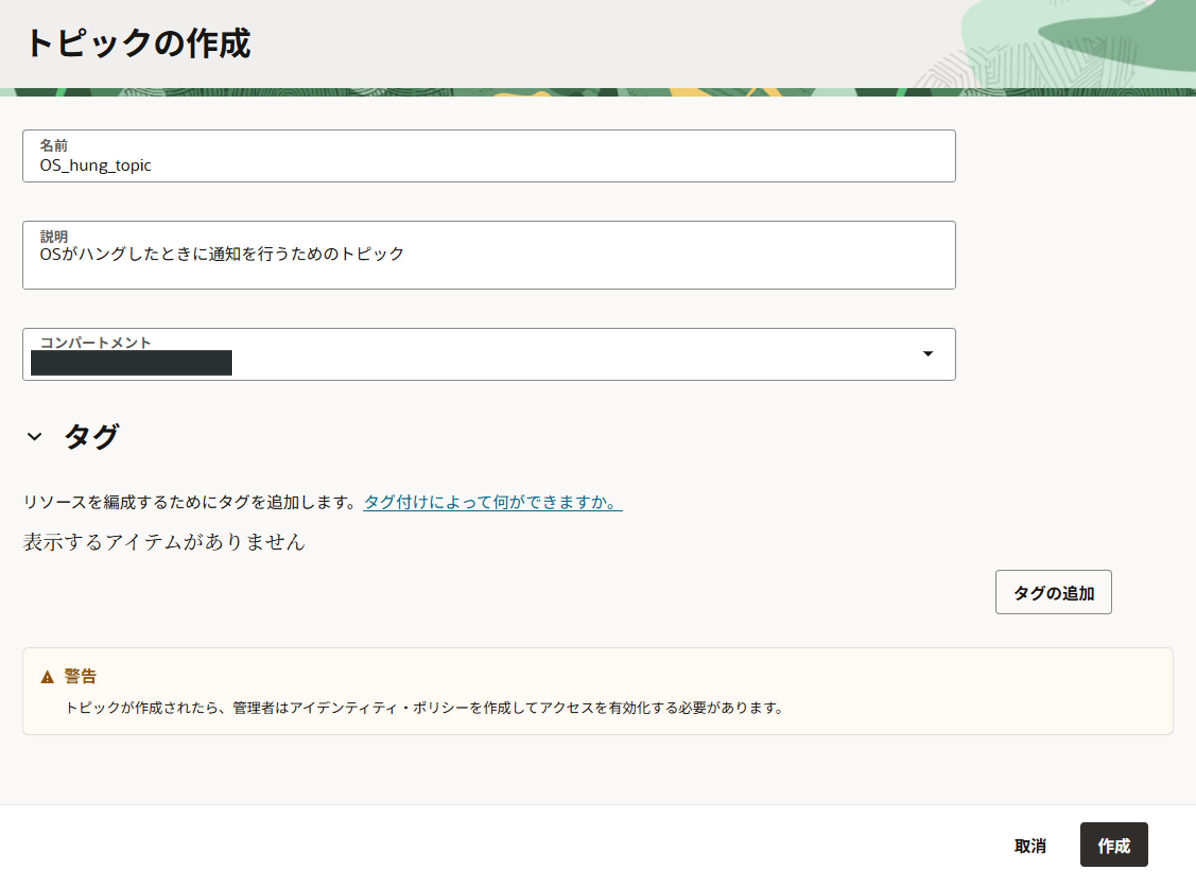Click the タグ section heading
This screenshot has width=1196, height=888.
[91, 436]
